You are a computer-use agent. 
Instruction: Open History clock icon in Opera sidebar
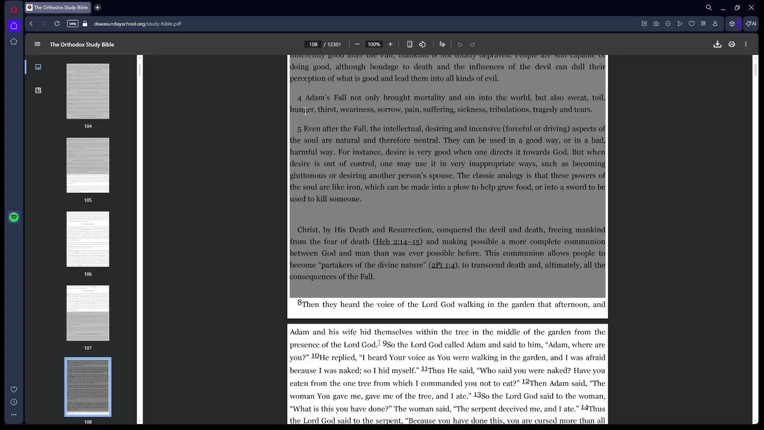[14, 402]
